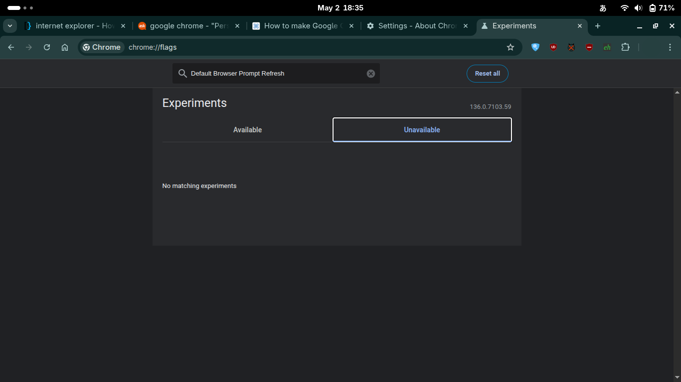Click the Chrome site info chip

click(x=102, y=47)
